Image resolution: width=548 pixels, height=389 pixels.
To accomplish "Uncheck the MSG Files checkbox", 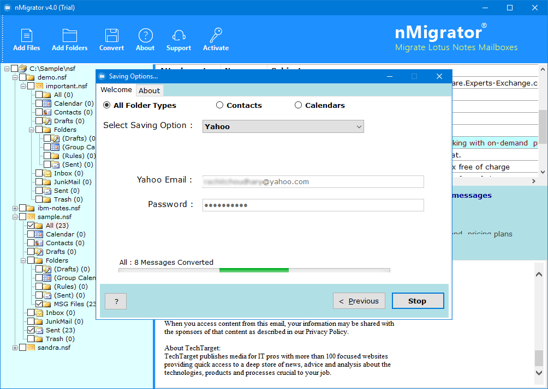I will pyautogui.click(x=39, y=304).
